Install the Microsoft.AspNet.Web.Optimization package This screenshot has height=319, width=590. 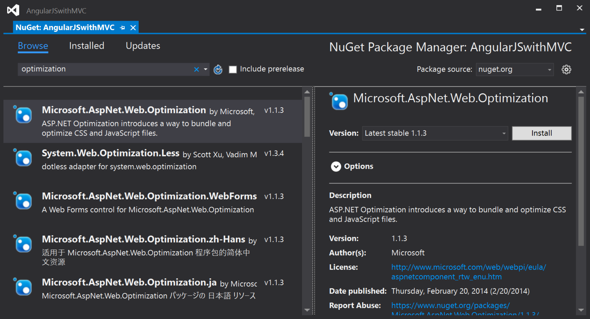(x=541, y=133)
